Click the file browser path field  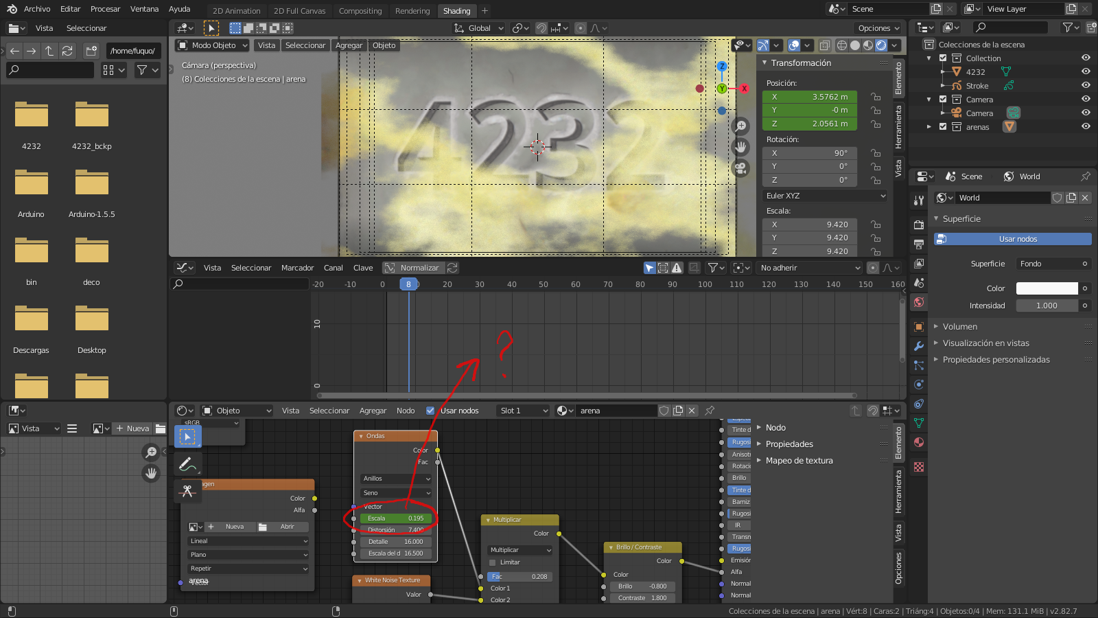point(134,51)
